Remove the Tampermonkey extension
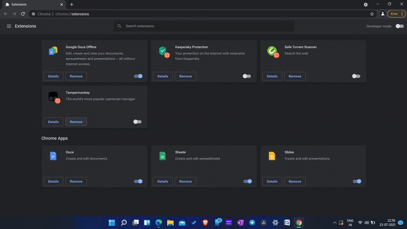 76,122
